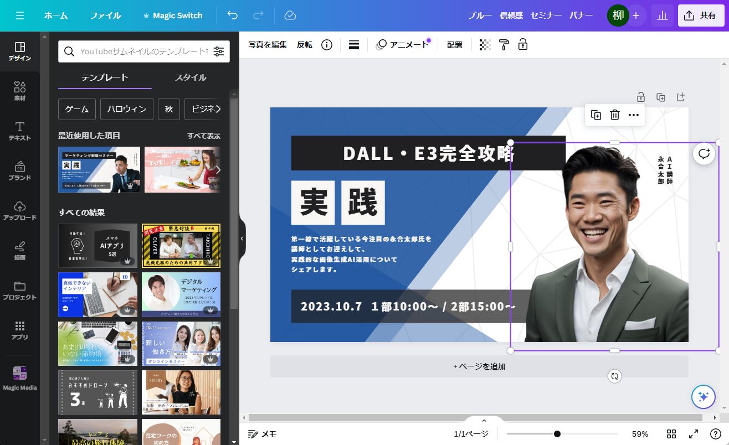Select the copy style paint roller icon
729x445 pixels.
tap(504, 45)
